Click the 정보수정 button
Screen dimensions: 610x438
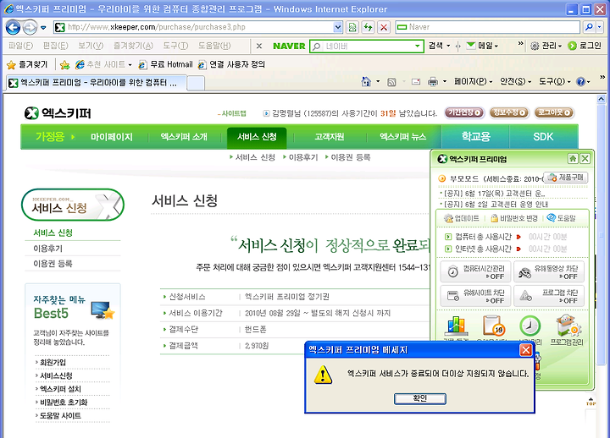click(509, 112)
